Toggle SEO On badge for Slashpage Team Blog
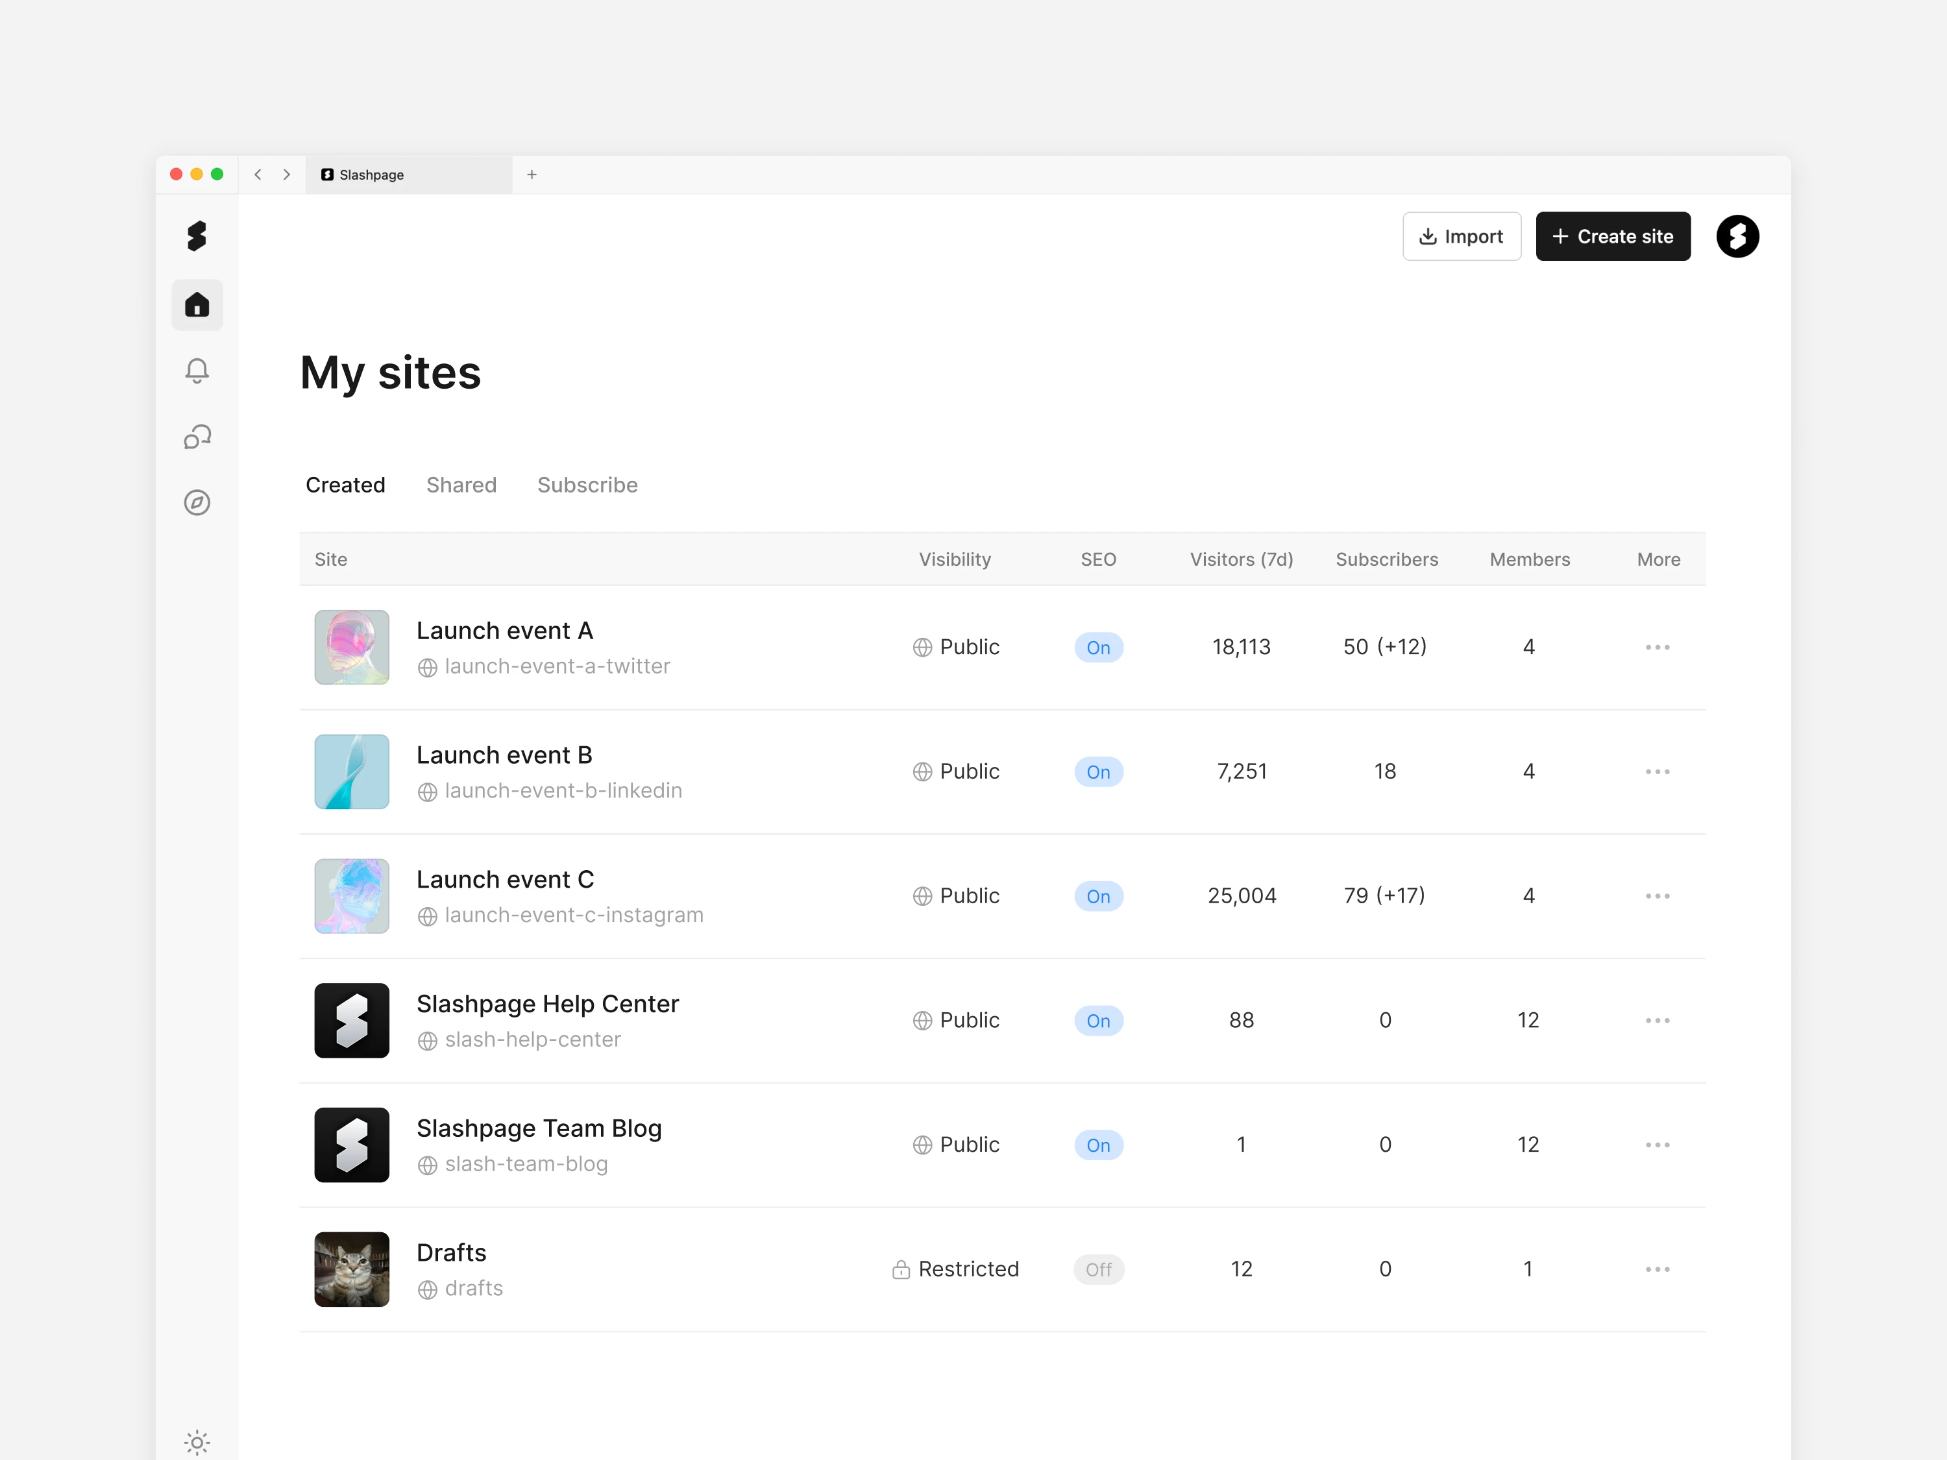 [x=1099, y=1145]
